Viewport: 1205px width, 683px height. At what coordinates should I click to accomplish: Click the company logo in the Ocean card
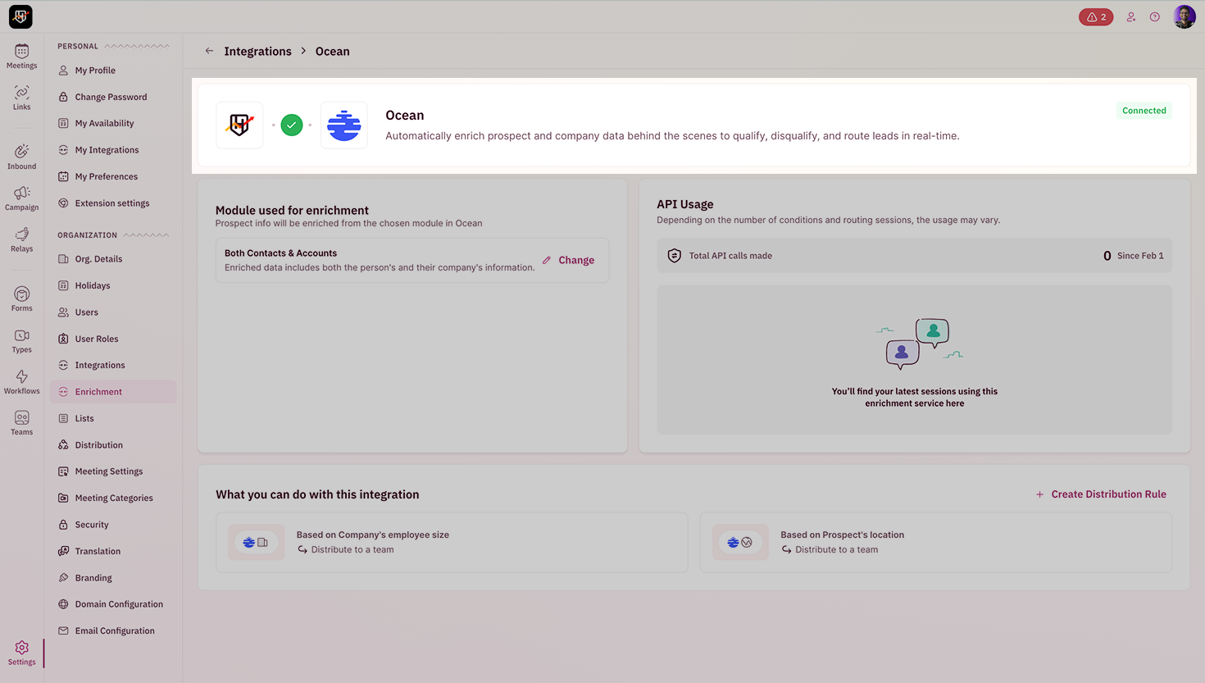239,125
